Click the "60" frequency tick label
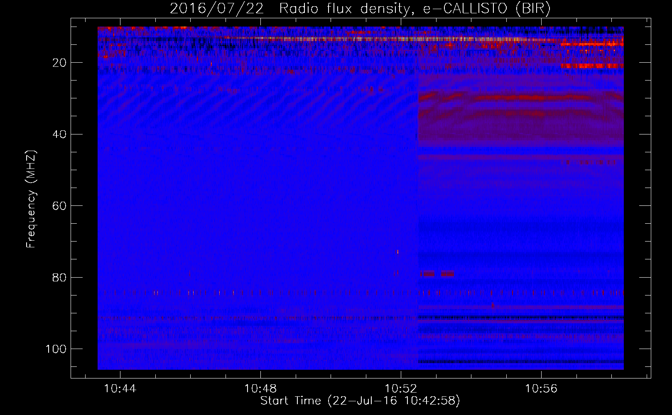 point(60,206)
